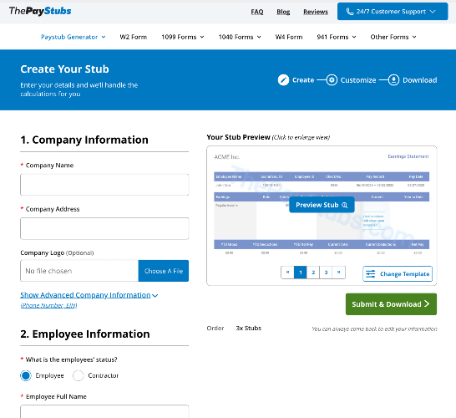The width and height of the screenshot is (456, 418).
Task: Expand Other Forms menu
Action: click(393, 37)
